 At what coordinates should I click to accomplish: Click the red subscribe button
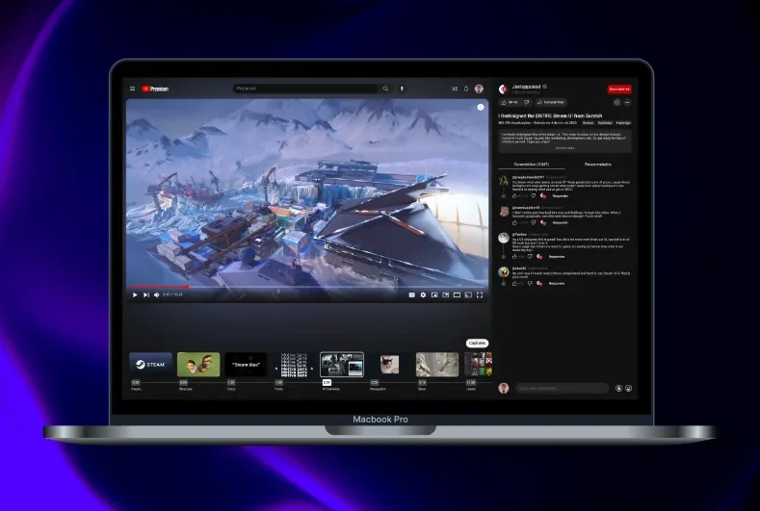(619, 89)
